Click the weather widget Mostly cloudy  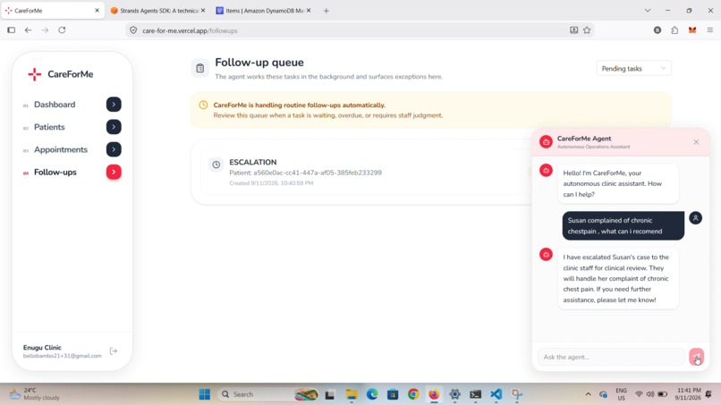tap(35, 394)
